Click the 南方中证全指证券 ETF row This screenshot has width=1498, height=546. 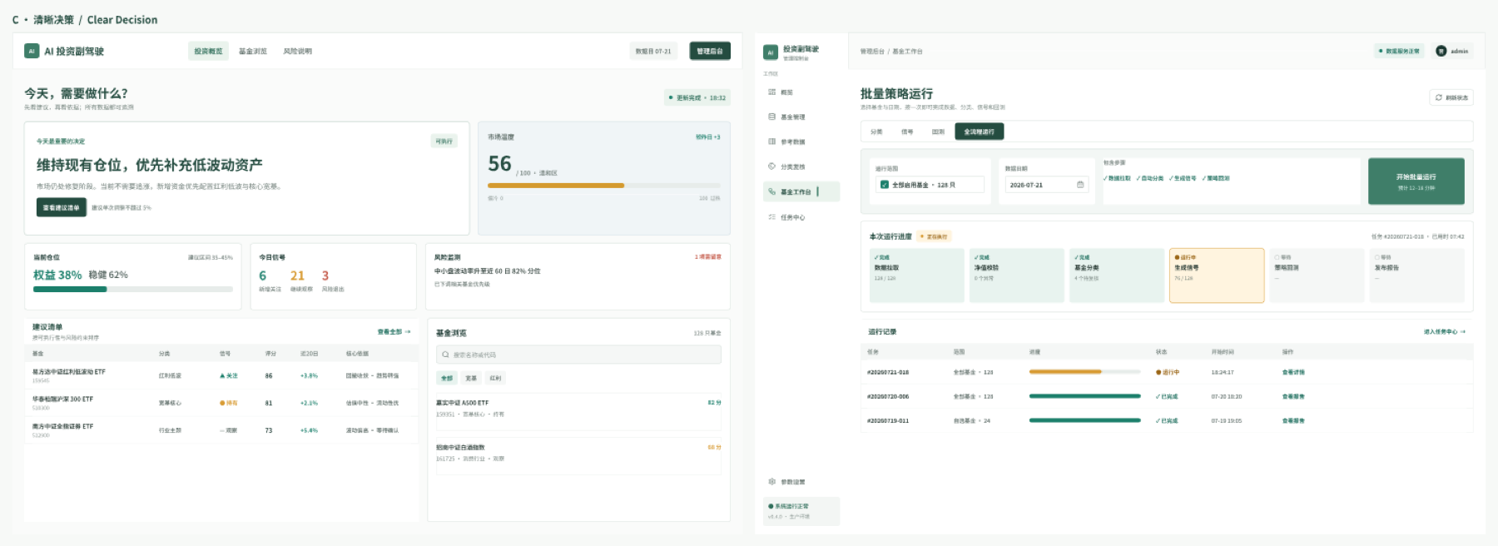point(221,430)
